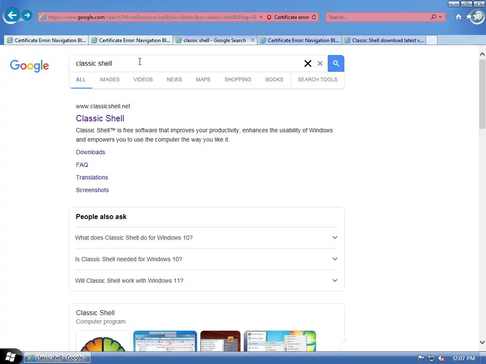This screenshot has width=486, height=364.
Task: Click the Classic Shell shell logo thumbnail
Action: [x=103, y=341]
